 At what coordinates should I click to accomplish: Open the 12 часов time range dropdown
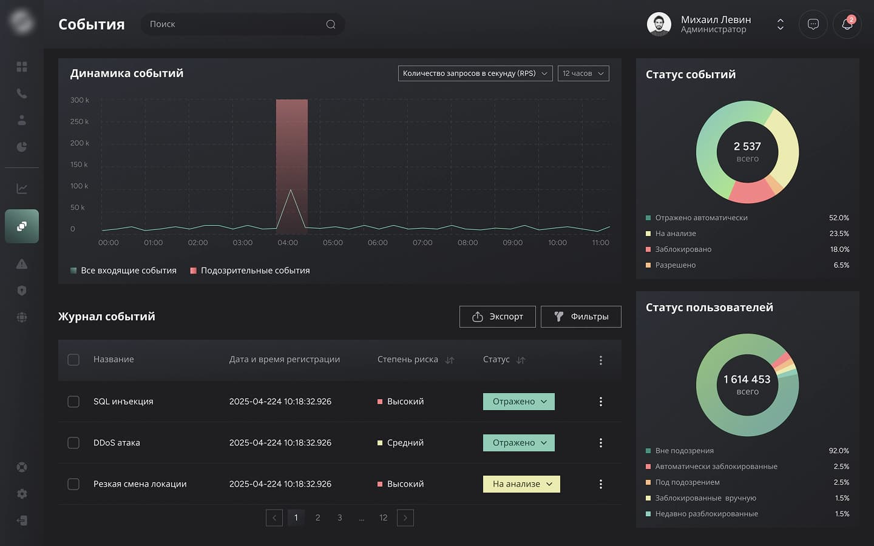[x=583, y=73]
